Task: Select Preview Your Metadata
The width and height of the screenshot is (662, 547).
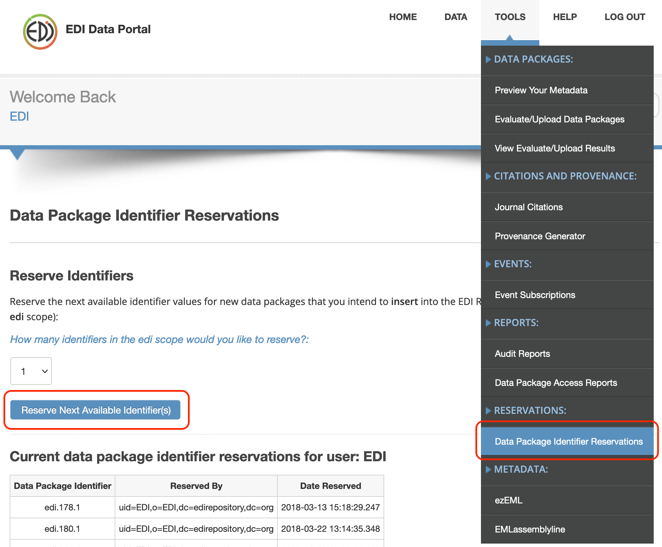Action: [567, 90]
